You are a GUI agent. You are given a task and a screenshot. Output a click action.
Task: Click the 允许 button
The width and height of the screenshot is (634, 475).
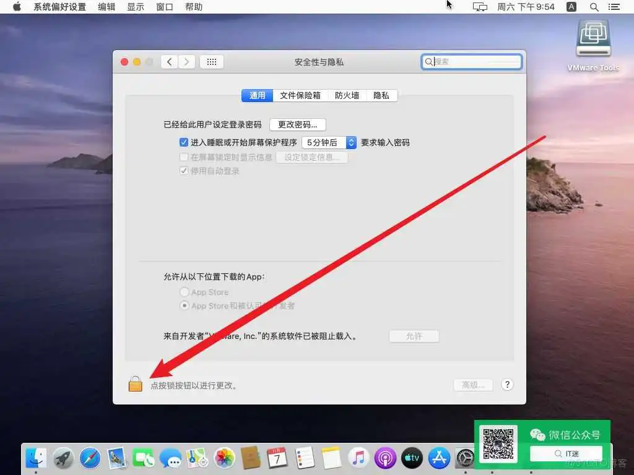pos(414,336)
